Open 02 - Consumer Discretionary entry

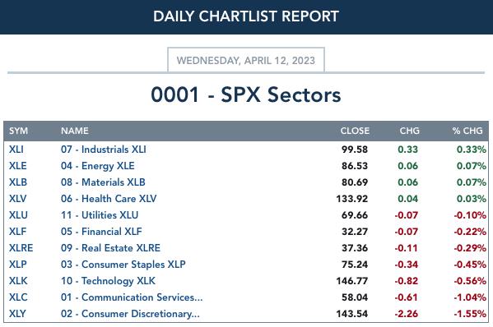[130, 314]
